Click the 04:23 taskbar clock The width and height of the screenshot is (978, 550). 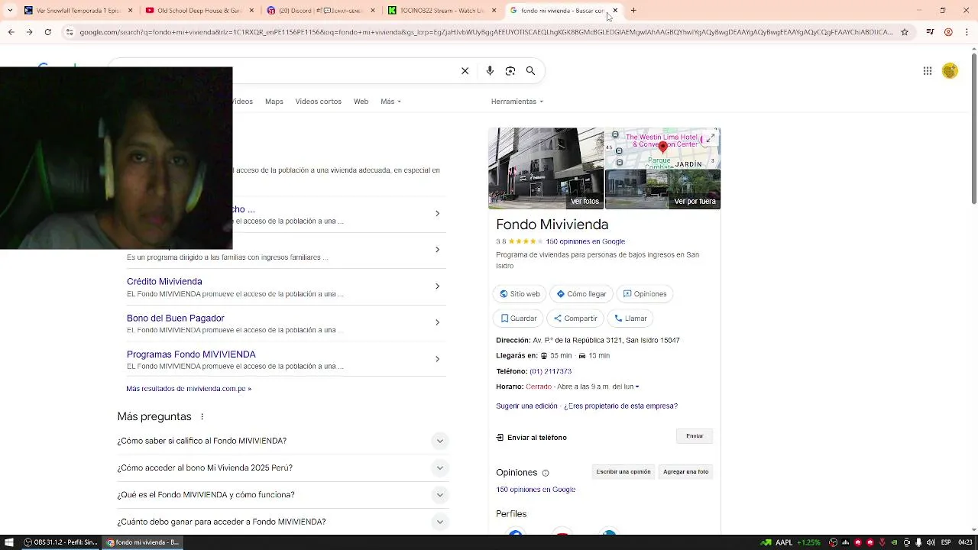coord(965,542)
